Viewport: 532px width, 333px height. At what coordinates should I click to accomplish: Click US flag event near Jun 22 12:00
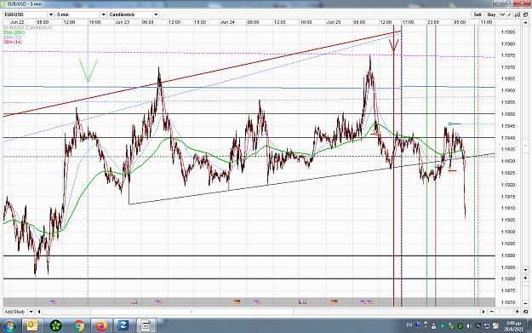pos(53,301)
